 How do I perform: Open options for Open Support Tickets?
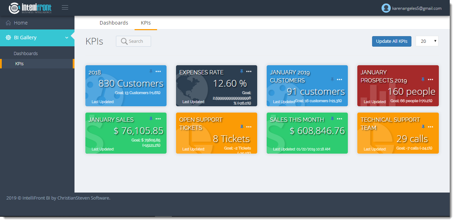pos(249,127)
